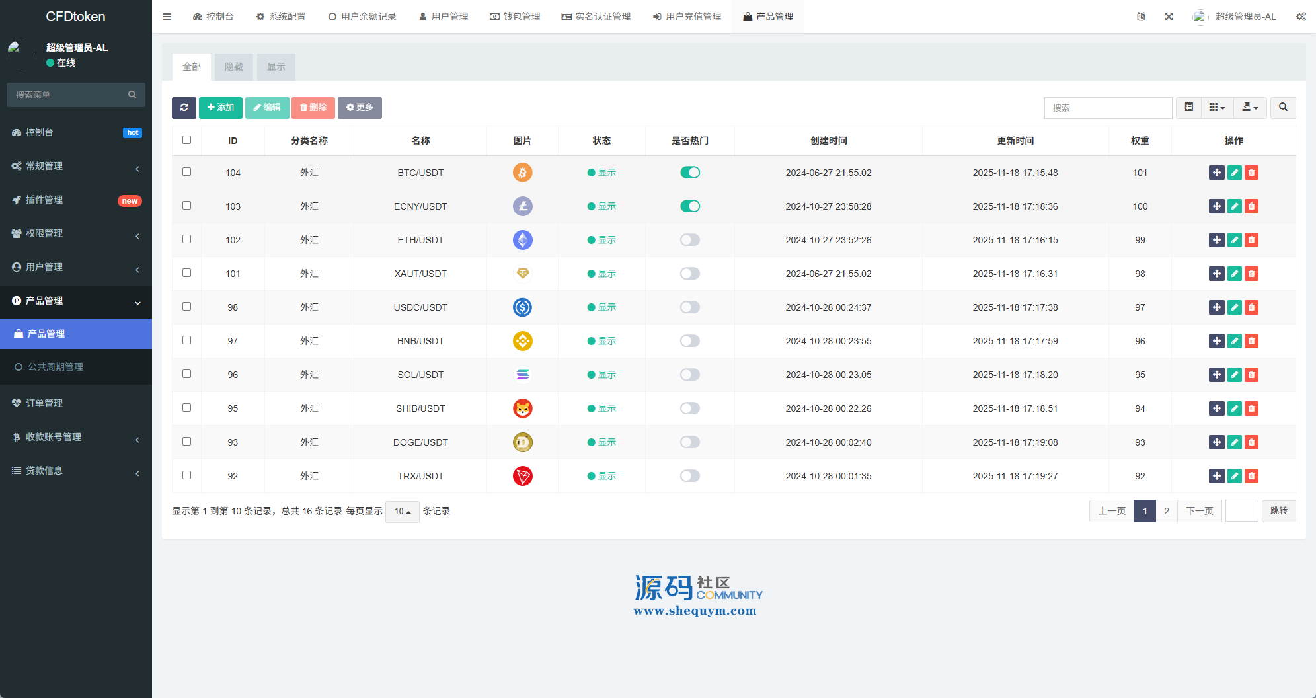Click the refresh table icon button

click(184, 108)
